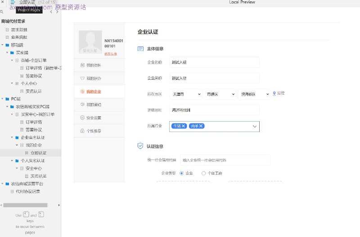The image size is (360, 237).
Task: Open 订单详情 under 买家中心-我的订单
Action: point(34,122)
